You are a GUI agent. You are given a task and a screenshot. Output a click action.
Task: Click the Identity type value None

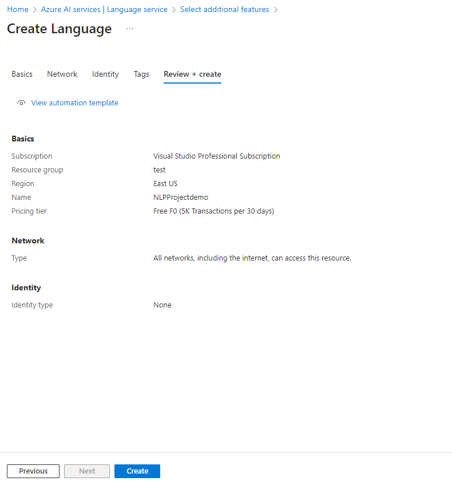coord(162,305)
